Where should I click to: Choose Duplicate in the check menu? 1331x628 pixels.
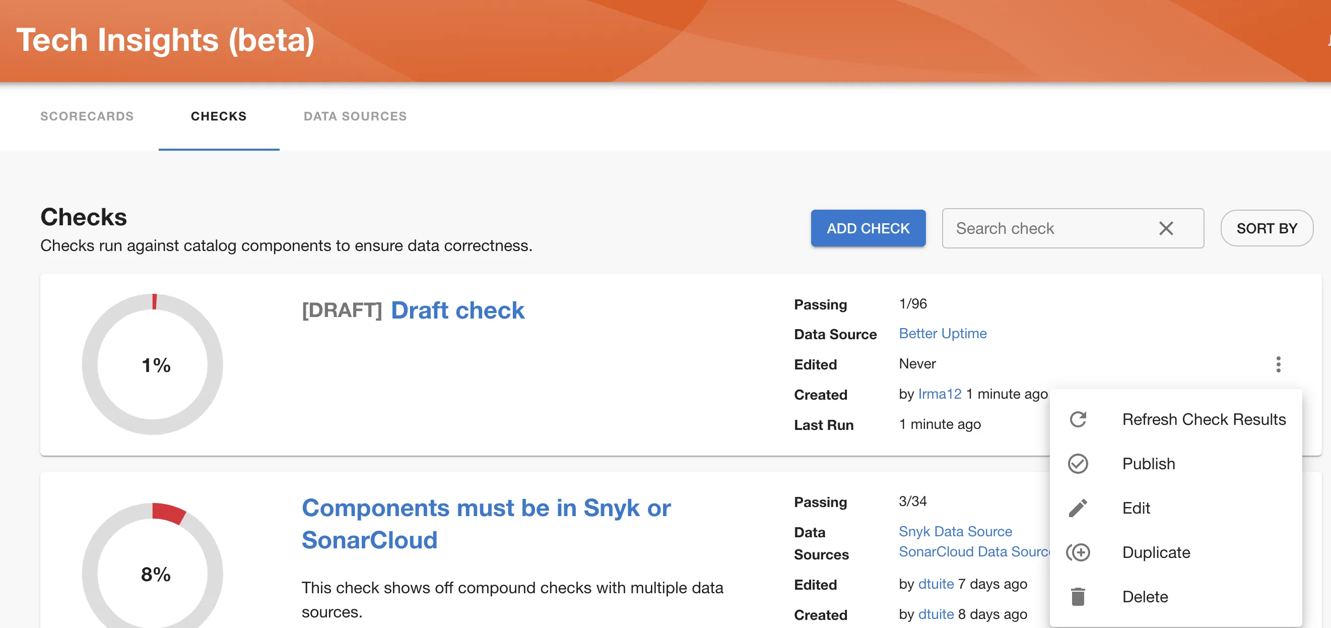coord(1156,552)
